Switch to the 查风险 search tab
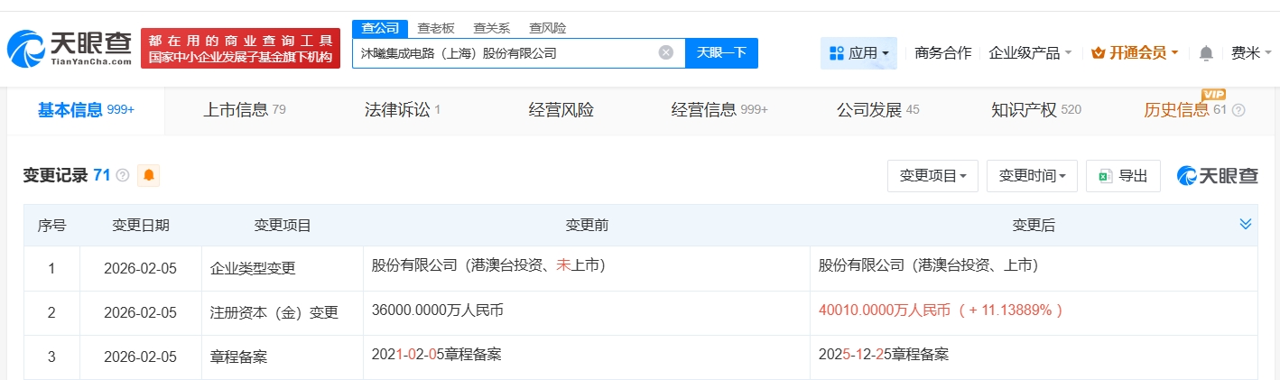Image resolution: width=1280 pixels, height=380 pixels. point(547,28)
